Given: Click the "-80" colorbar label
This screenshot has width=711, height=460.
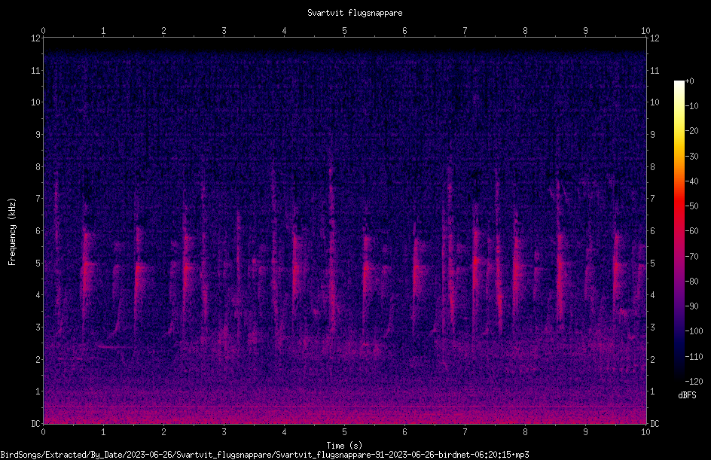Looking at the screenshot, I should pyautogui.click(x=691, y=282).
